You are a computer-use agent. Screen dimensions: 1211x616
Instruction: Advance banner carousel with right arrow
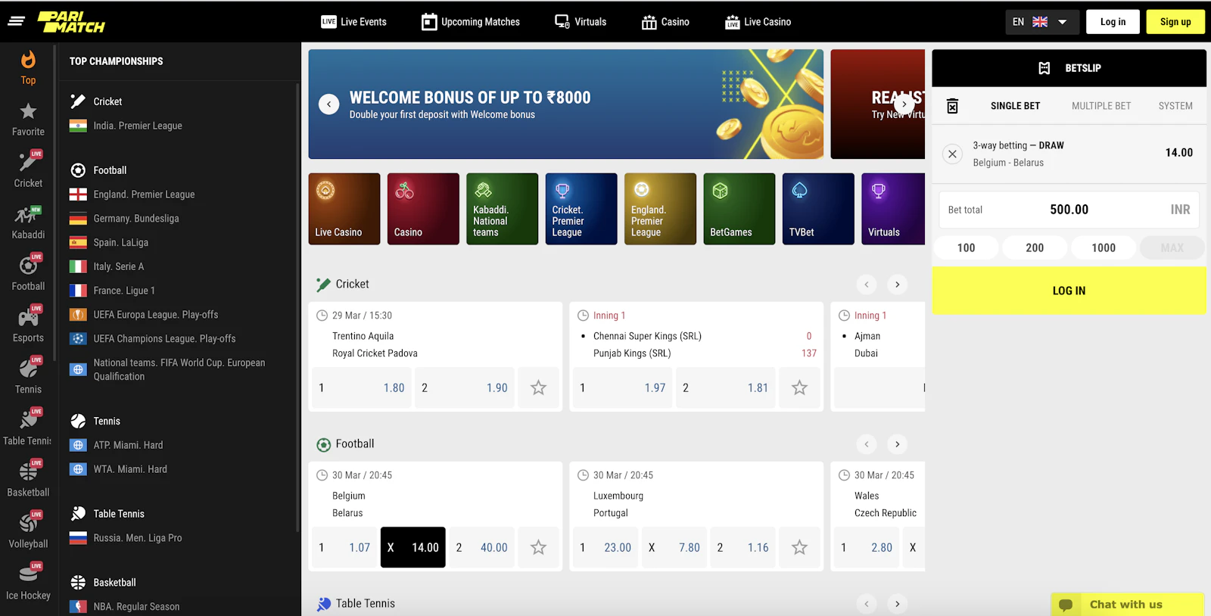[904, 104]
